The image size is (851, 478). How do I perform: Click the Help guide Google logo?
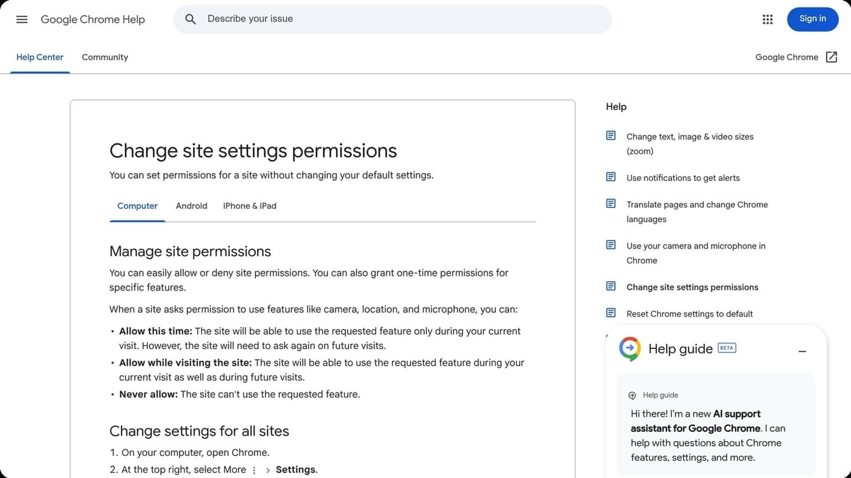pos(630,349)
